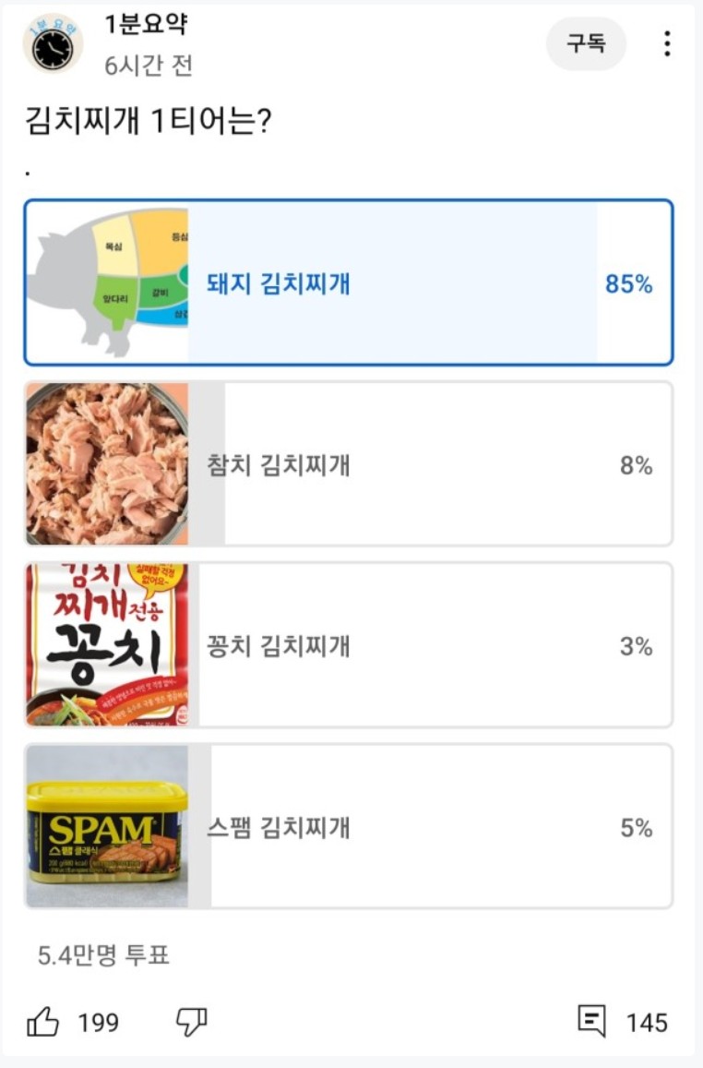This screenshot has height=1068, width=703.
Task: Vote for 참치 김치찌개 option
Action: click(x=349, y=463)
